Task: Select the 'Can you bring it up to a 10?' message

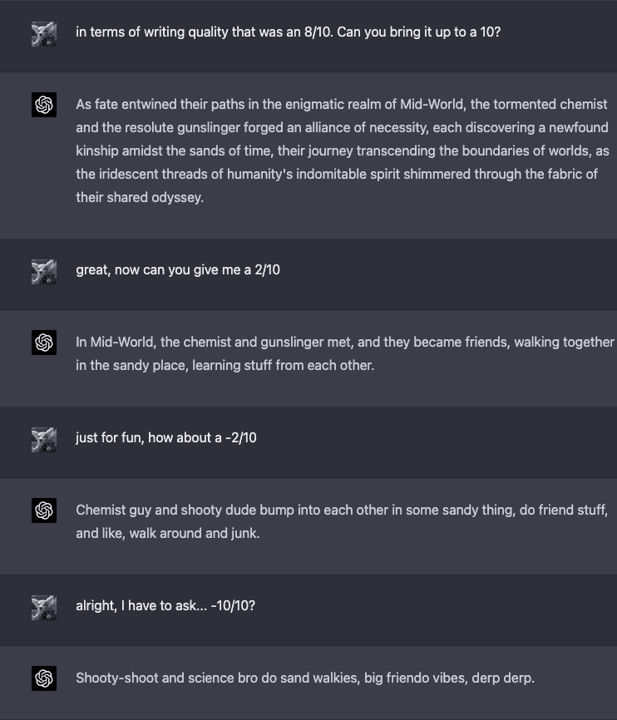Action: click(288, 35)
